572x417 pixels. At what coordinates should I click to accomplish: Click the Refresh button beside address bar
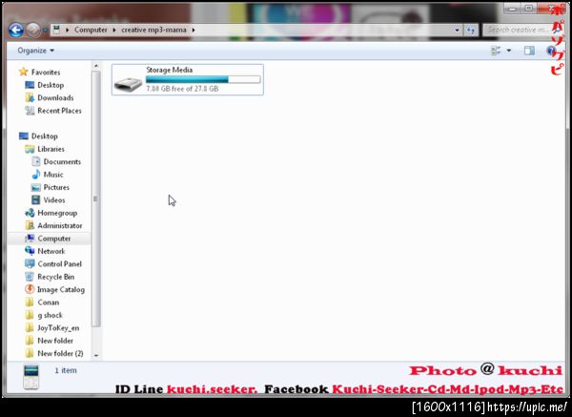pos(471,31)
